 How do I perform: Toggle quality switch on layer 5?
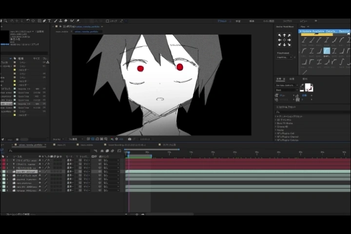(x=46, y=175)
